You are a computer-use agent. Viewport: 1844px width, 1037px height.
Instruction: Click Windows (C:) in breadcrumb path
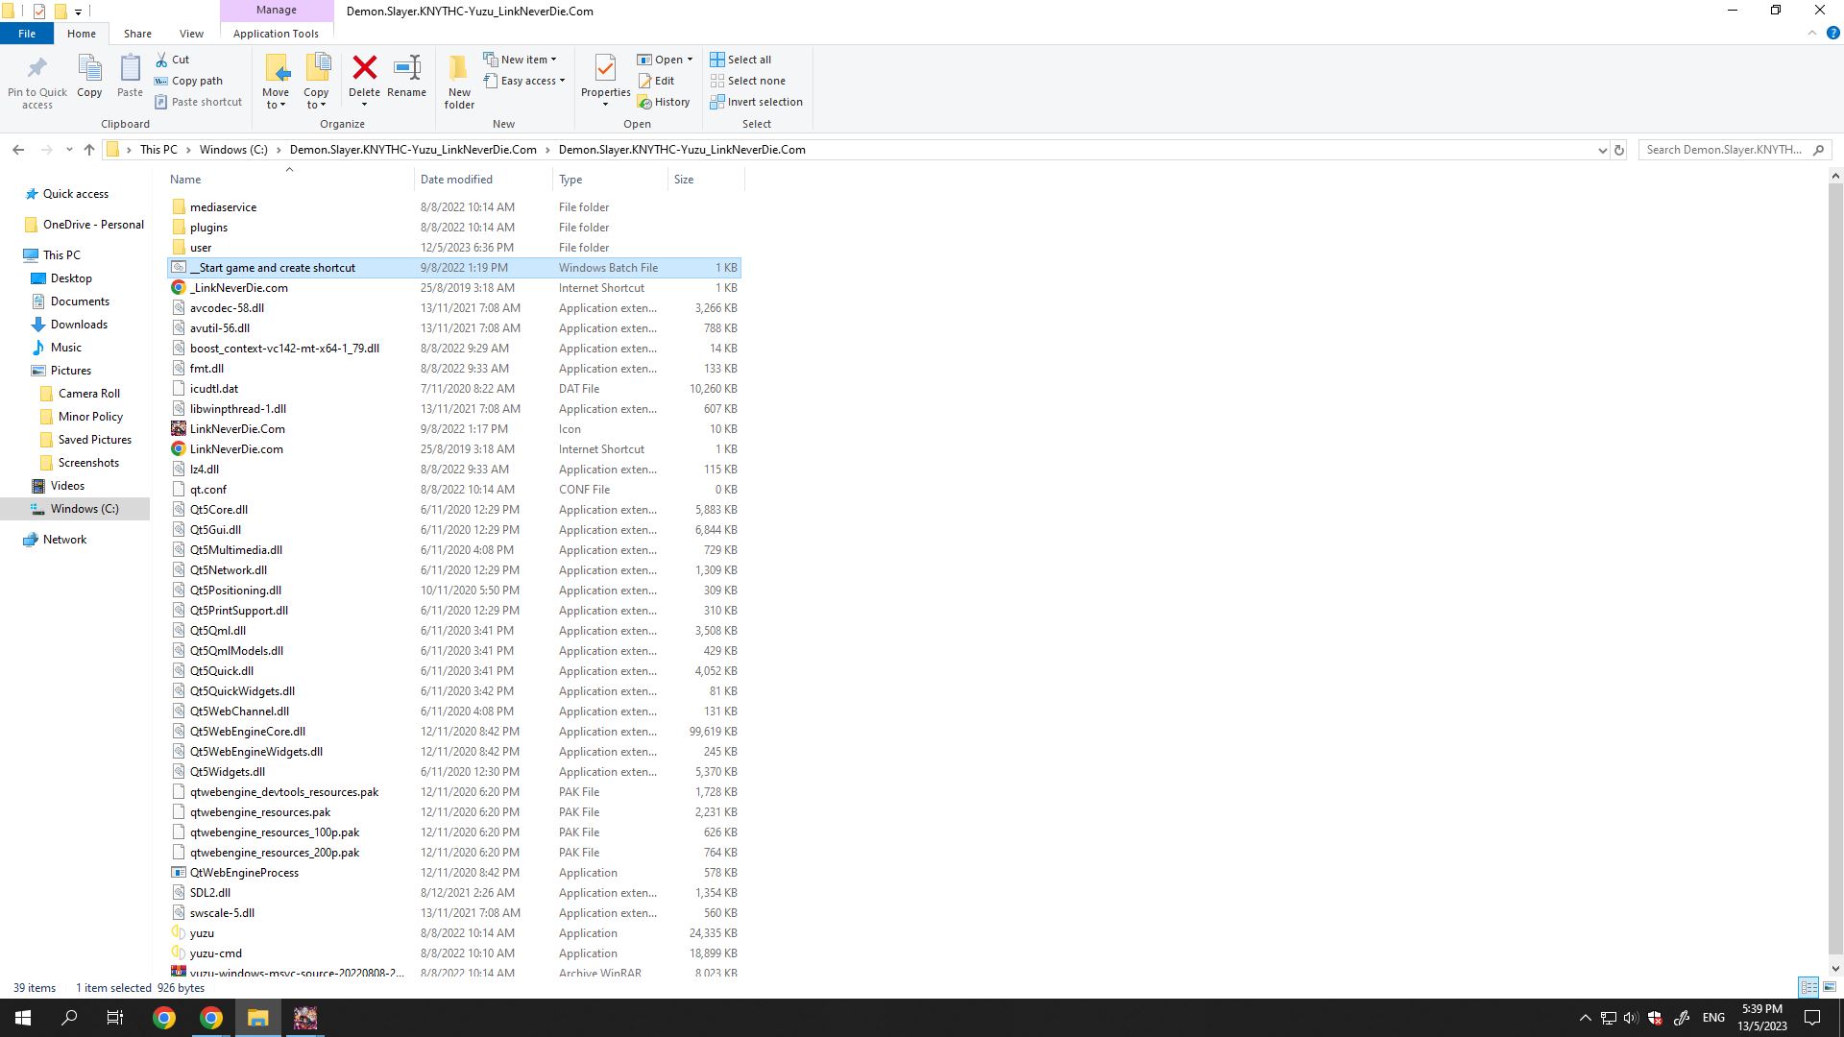[233, 150]
